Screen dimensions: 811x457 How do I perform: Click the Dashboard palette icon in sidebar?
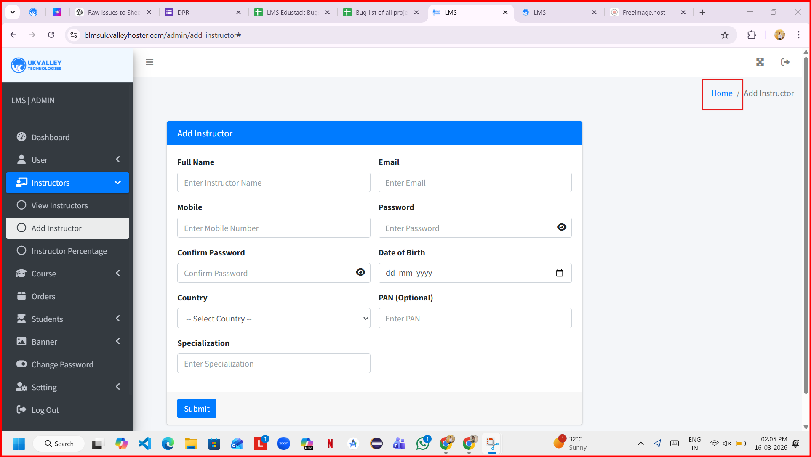point(21,137)
